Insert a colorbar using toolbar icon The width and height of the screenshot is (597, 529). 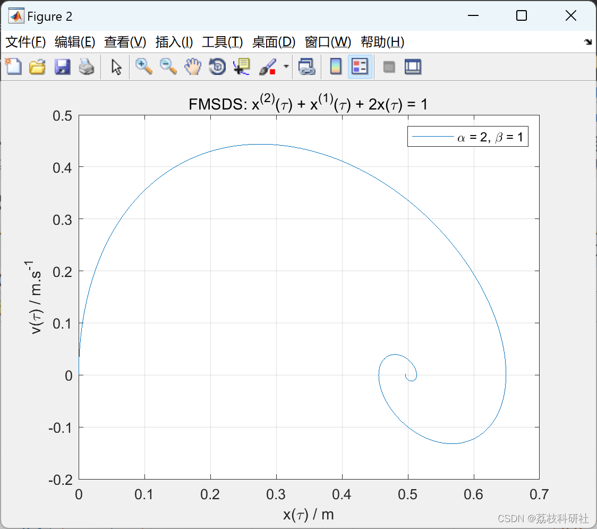coord(336,66)
